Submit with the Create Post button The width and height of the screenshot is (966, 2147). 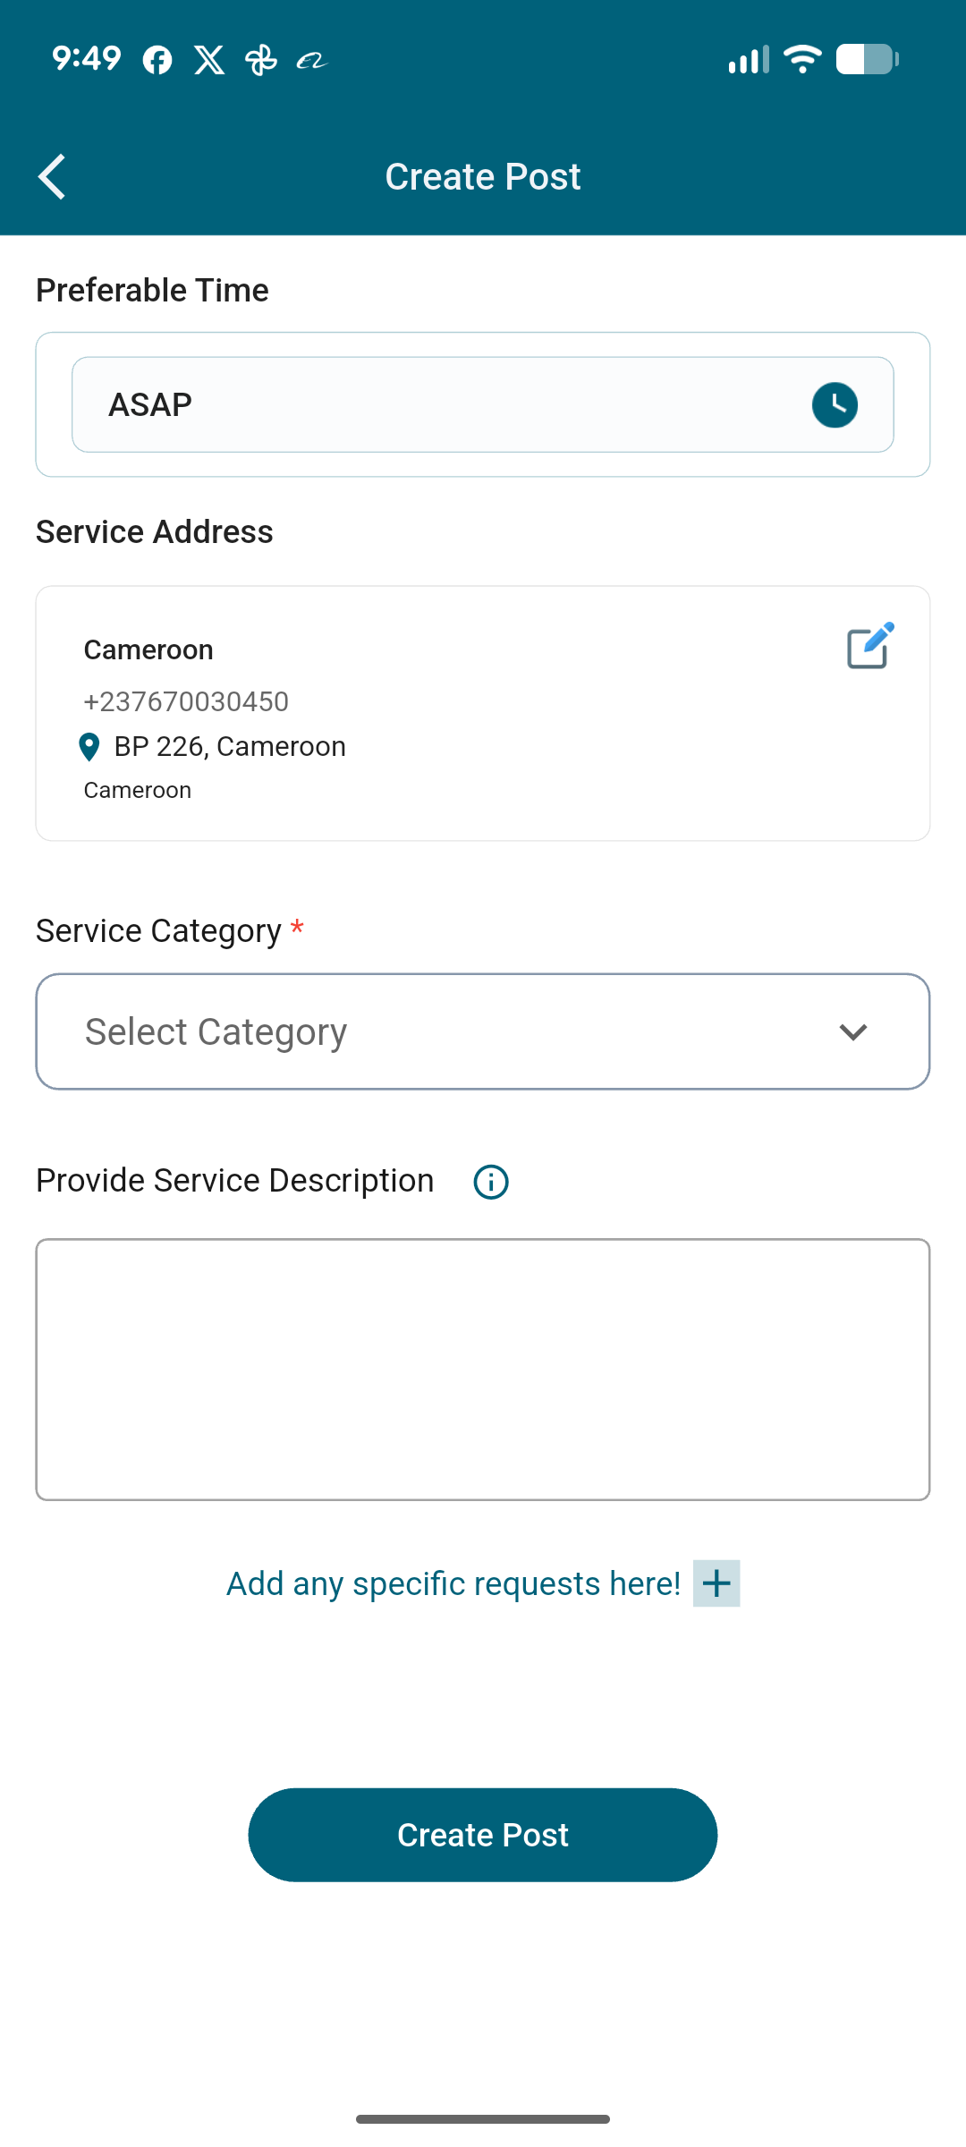coord(483,1835)
